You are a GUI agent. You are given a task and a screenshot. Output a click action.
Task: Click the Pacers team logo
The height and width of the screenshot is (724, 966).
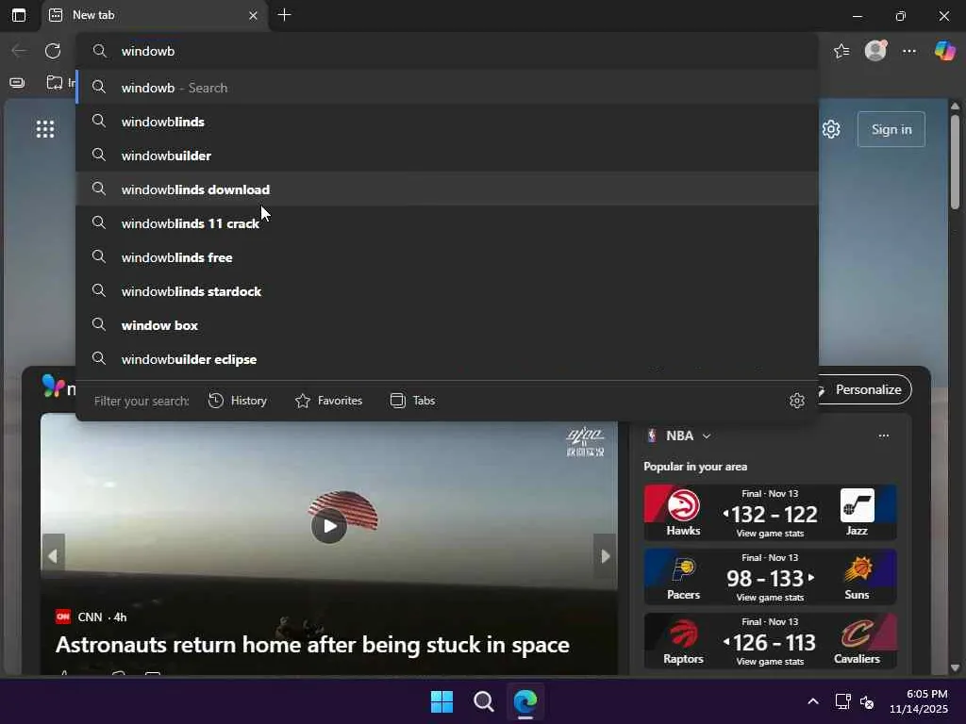683,569
